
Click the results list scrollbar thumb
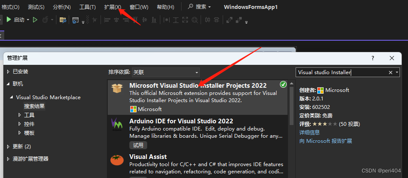[292, 106]
